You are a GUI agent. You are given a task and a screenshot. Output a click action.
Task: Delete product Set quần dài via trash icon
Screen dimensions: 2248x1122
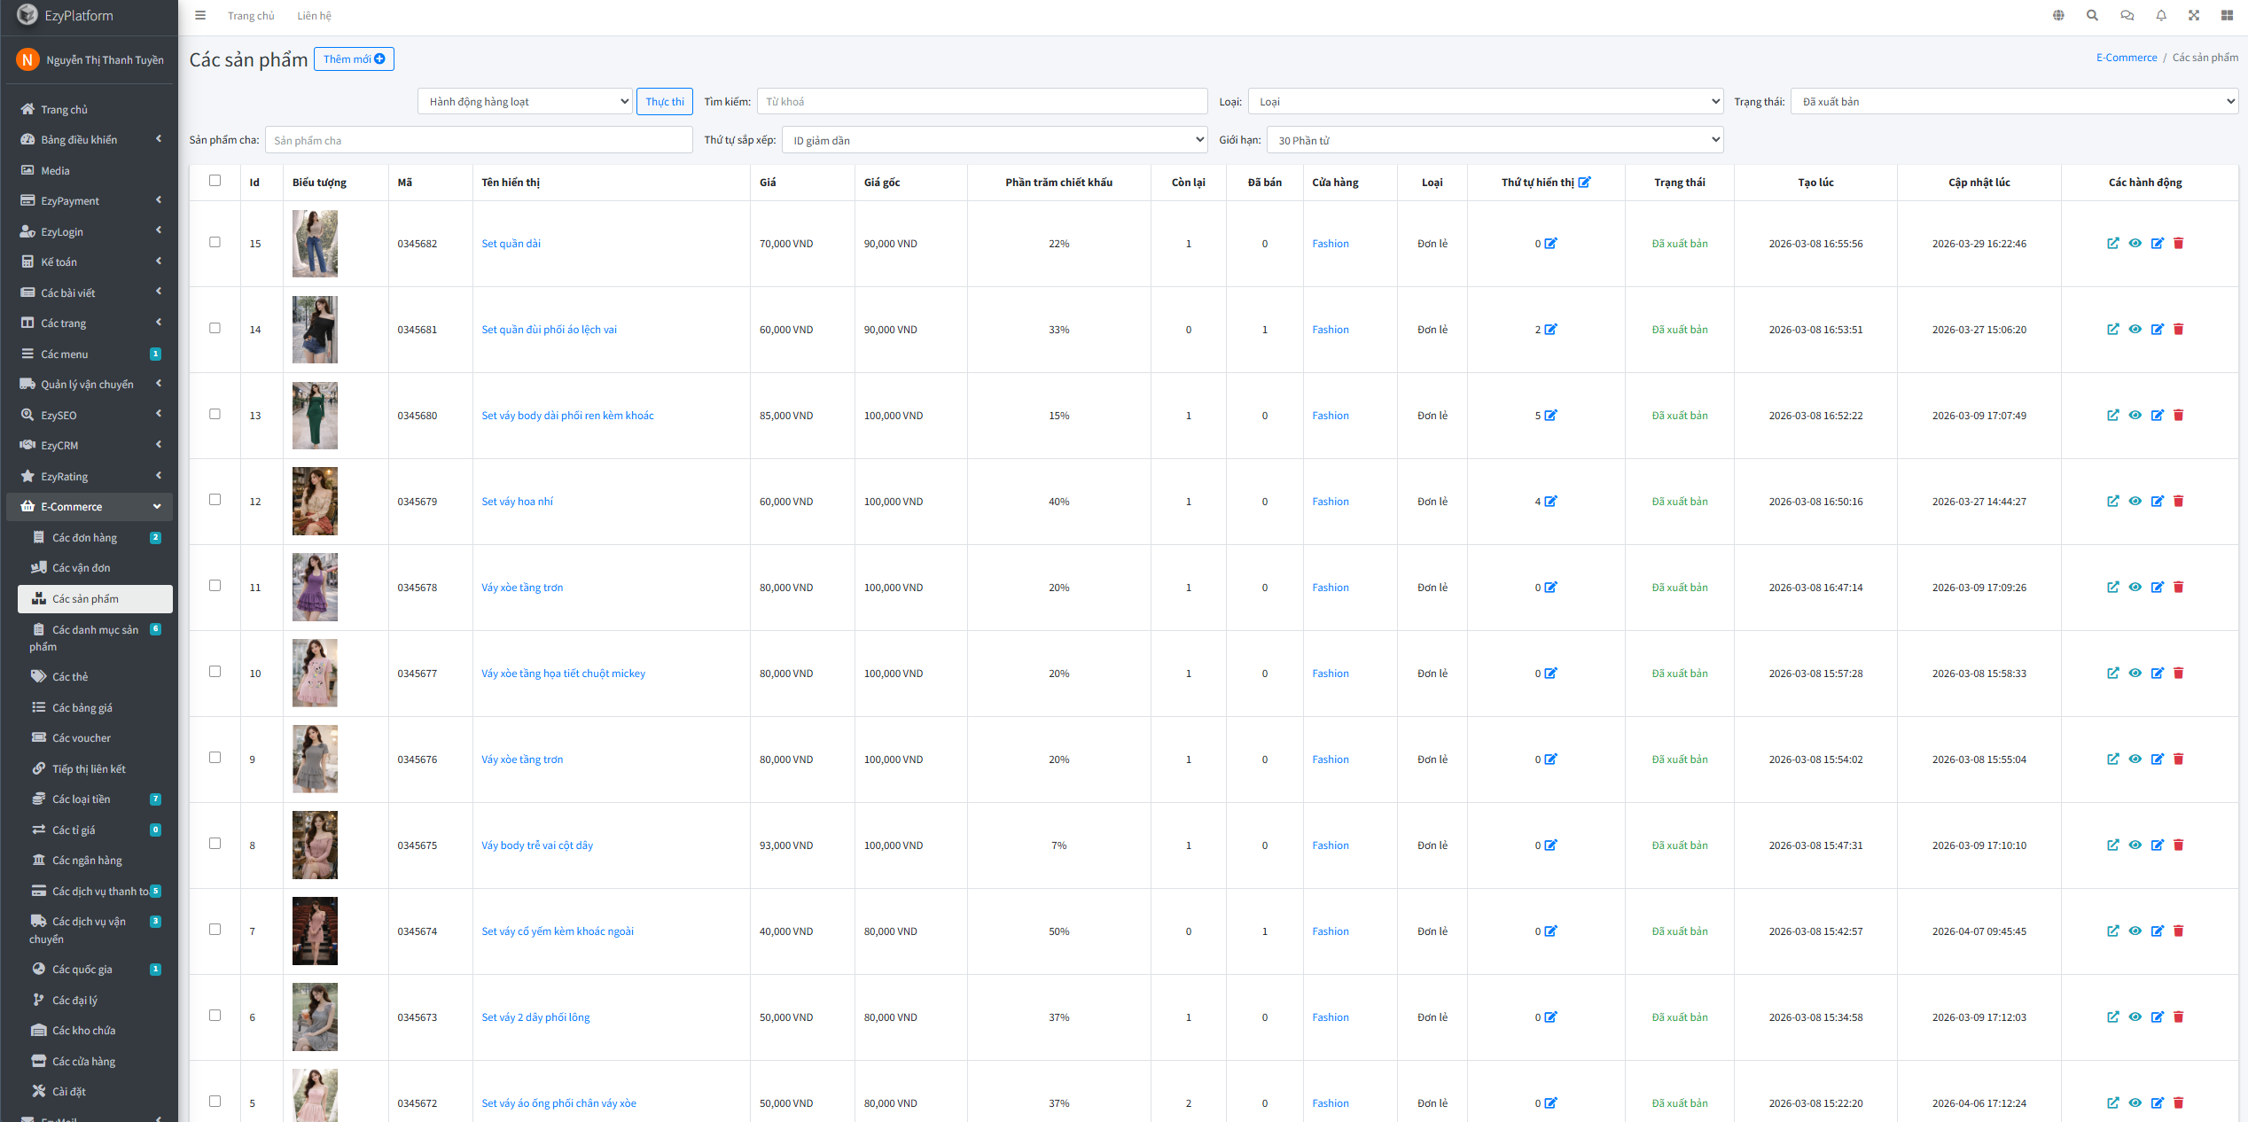click(x=2178, y=243)
